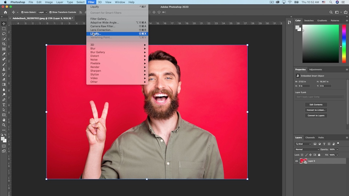The image size is (349, 196).
Task: Switch to the Swatches tab
Action: pyautogui.click(x=309, y=21)
